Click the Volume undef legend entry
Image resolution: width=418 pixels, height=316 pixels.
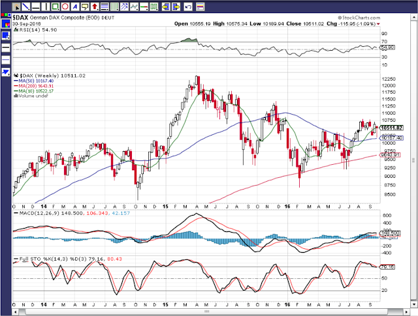[x=31, y=96]
